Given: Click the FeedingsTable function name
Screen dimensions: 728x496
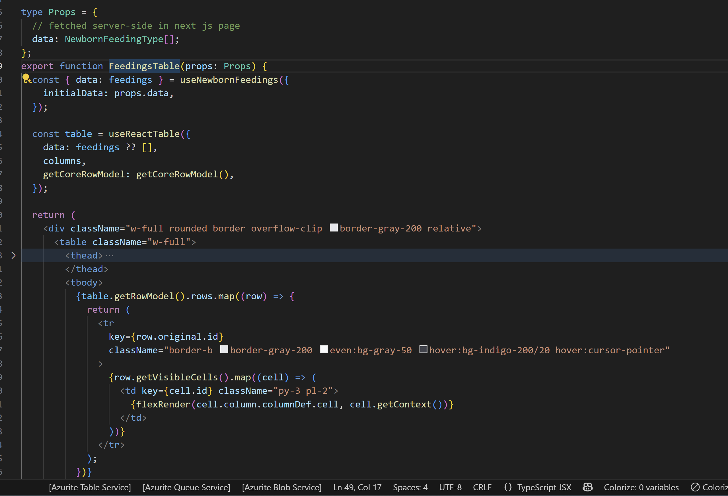Looking at the screenshot, I should tap(144, 66).
